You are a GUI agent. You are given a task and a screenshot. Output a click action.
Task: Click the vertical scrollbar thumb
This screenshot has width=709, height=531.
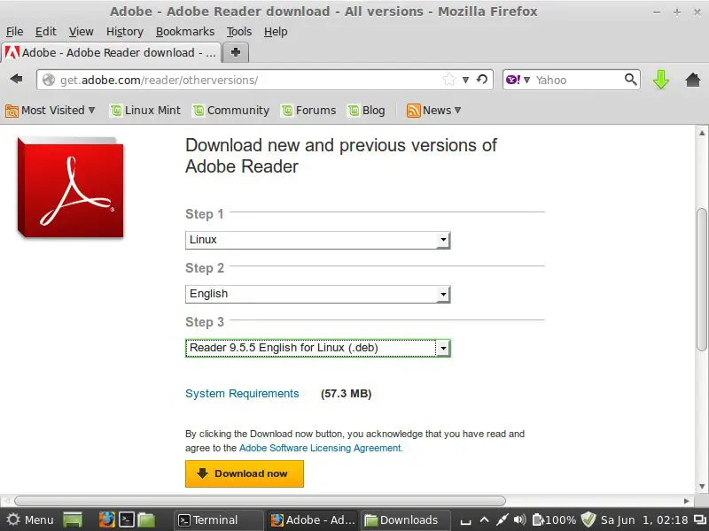pyautogui.click(x=701, y=280)
